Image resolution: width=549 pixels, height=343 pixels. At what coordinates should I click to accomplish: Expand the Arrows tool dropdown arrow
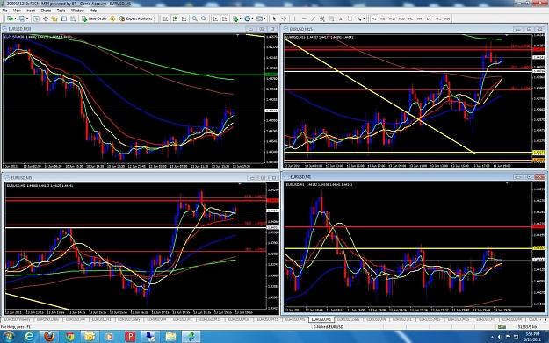[x=365, y=19]
